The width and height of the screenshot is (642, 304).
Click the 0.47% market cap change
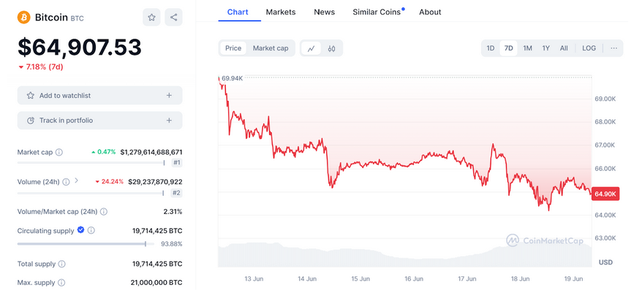click(104, 152)
